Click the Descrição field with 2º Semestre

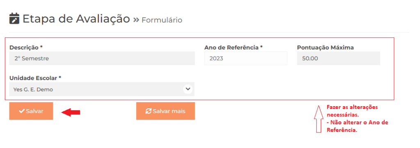102,58
